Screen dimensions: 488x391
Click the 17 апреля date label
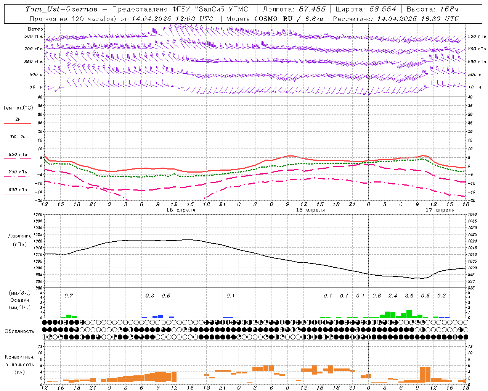coord(440,210)
